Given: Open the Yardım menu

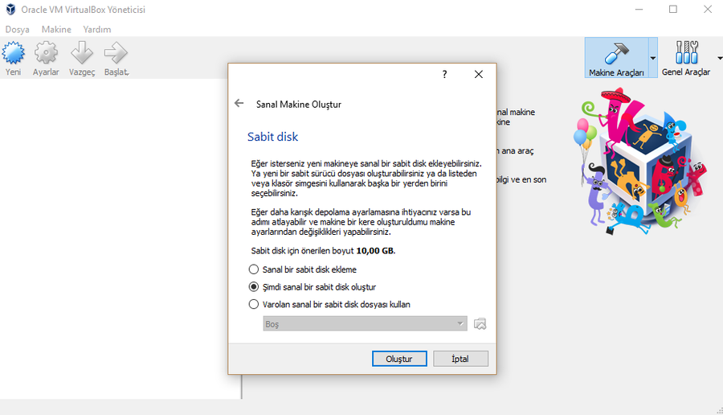Looking at the screenshot, I should pyautogui.click(x=97, y=29).
